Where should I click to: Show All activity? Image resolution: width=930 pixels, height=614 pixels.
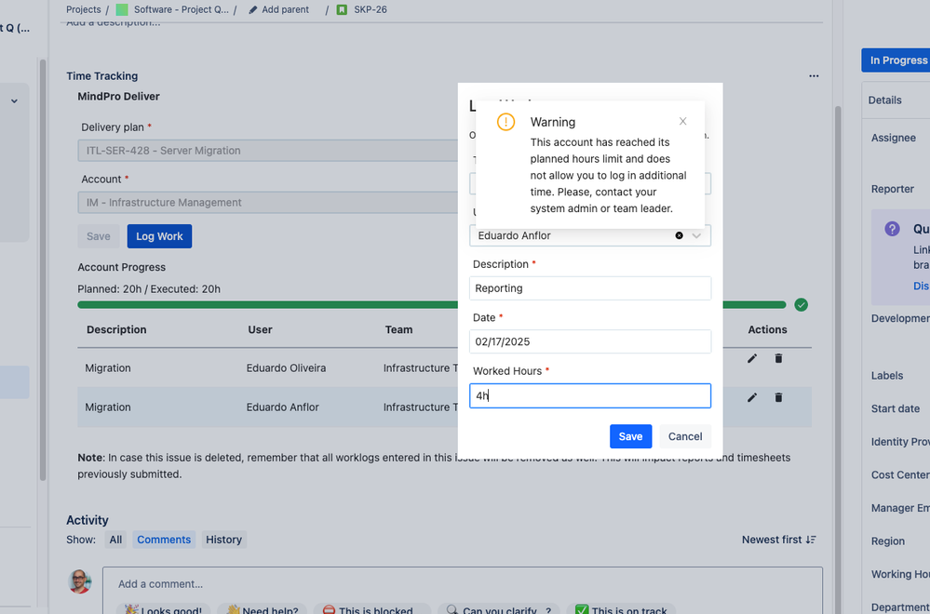tap(115, 540)
